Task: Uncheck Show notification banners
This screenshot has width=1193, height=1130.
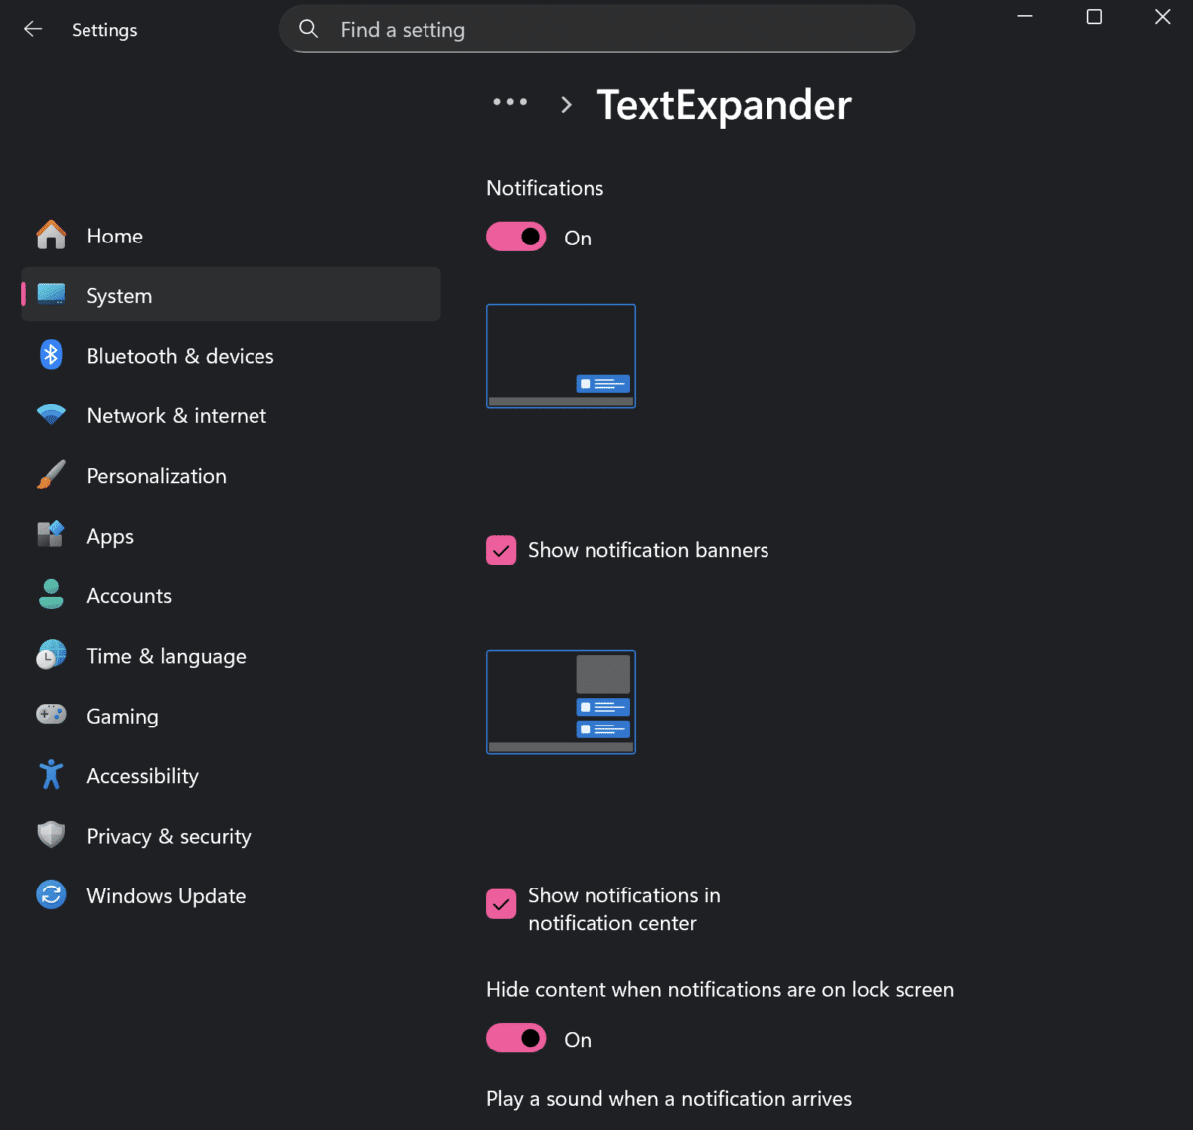Action: tap(501, 550)
